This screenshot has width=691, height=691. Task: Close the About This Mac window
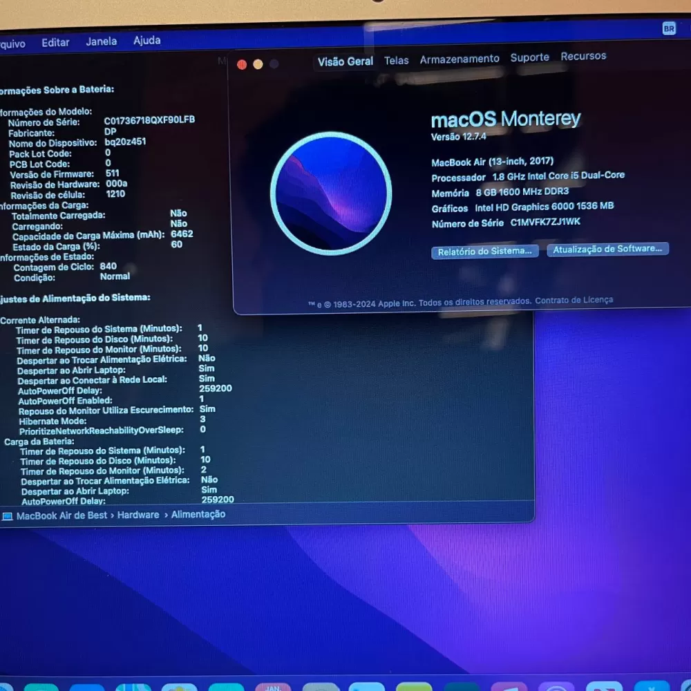(x=242, y=64)
